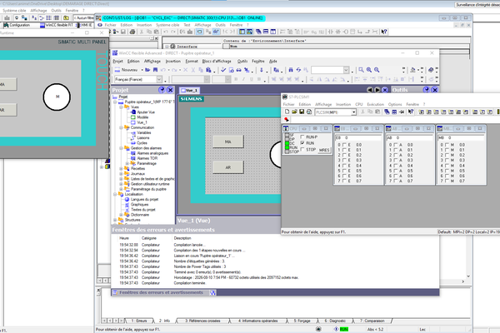500x333 pixels.
Task: Click the context help arrow icon in S7-PLCSIM
Action: [x=411, y=112]
